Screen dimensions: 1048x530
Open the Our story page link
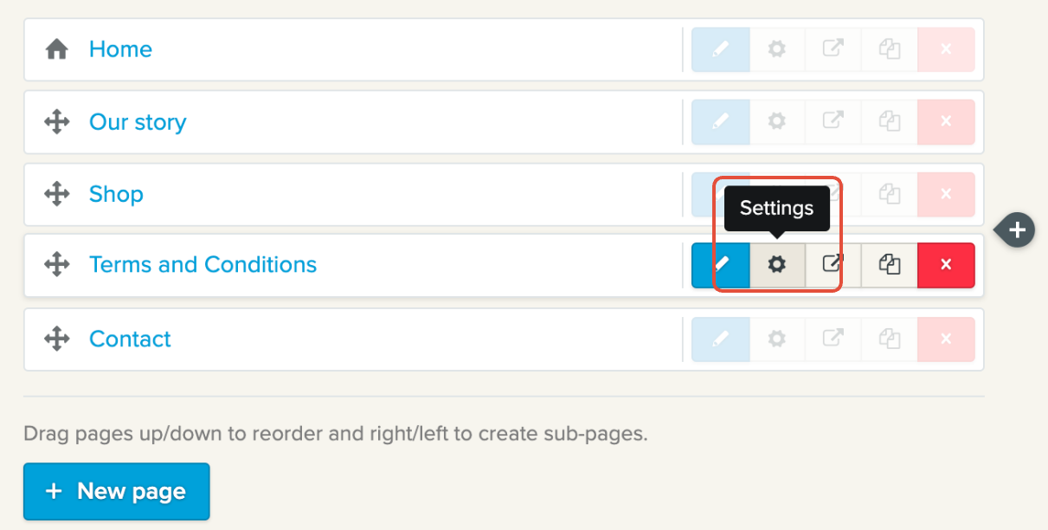click(138, 122)
